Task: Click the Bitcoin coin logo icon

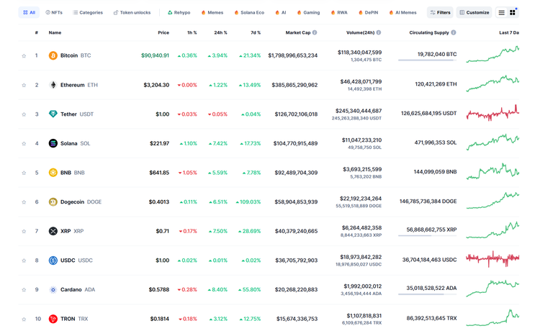Action: point(53,55)
